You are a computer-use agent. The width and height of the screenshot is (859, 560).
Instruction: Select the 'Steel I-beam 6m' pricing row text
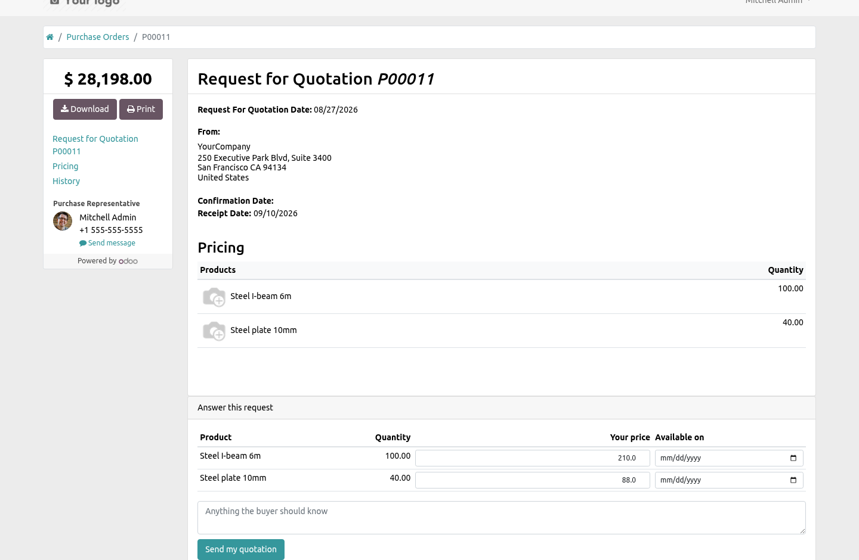tap(261, 296)
